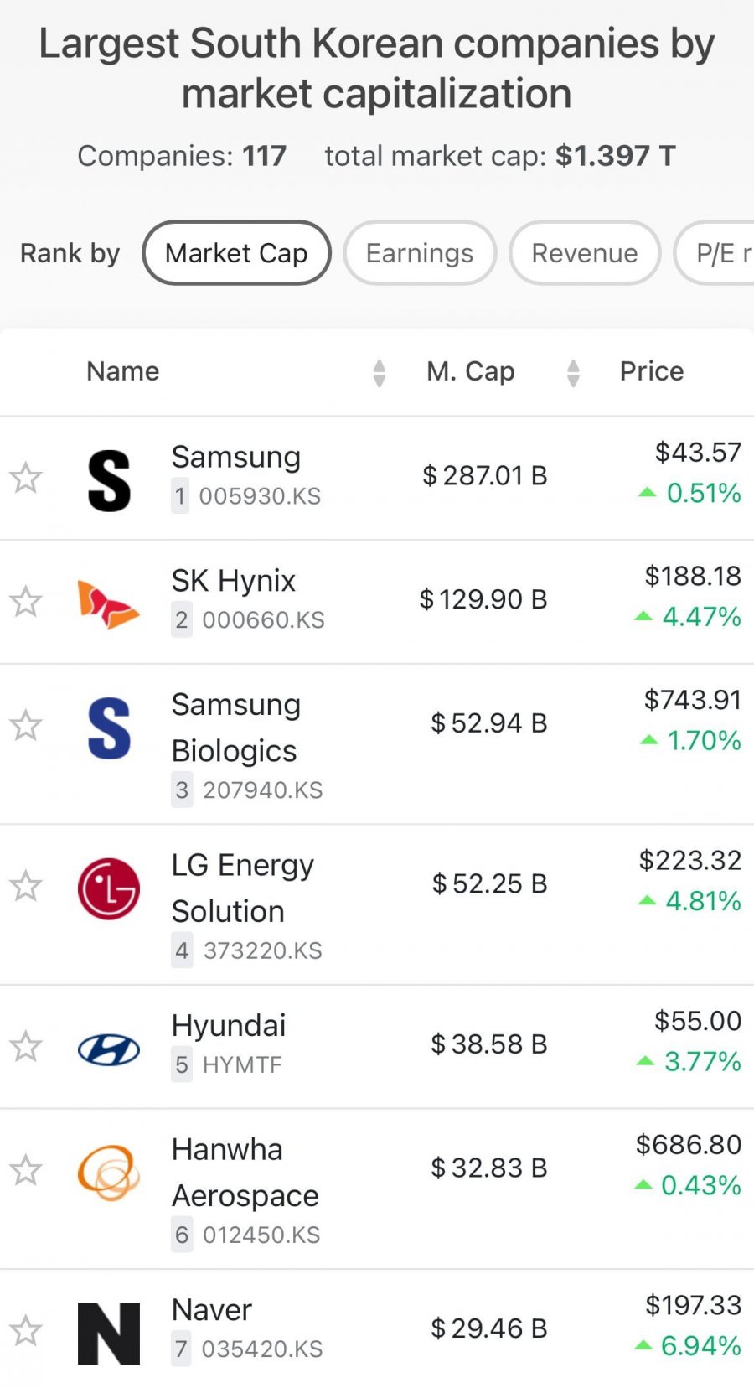Open Samsung Biologics via its blue logo
Viewport: 754px width, 1388px height.
109,728
